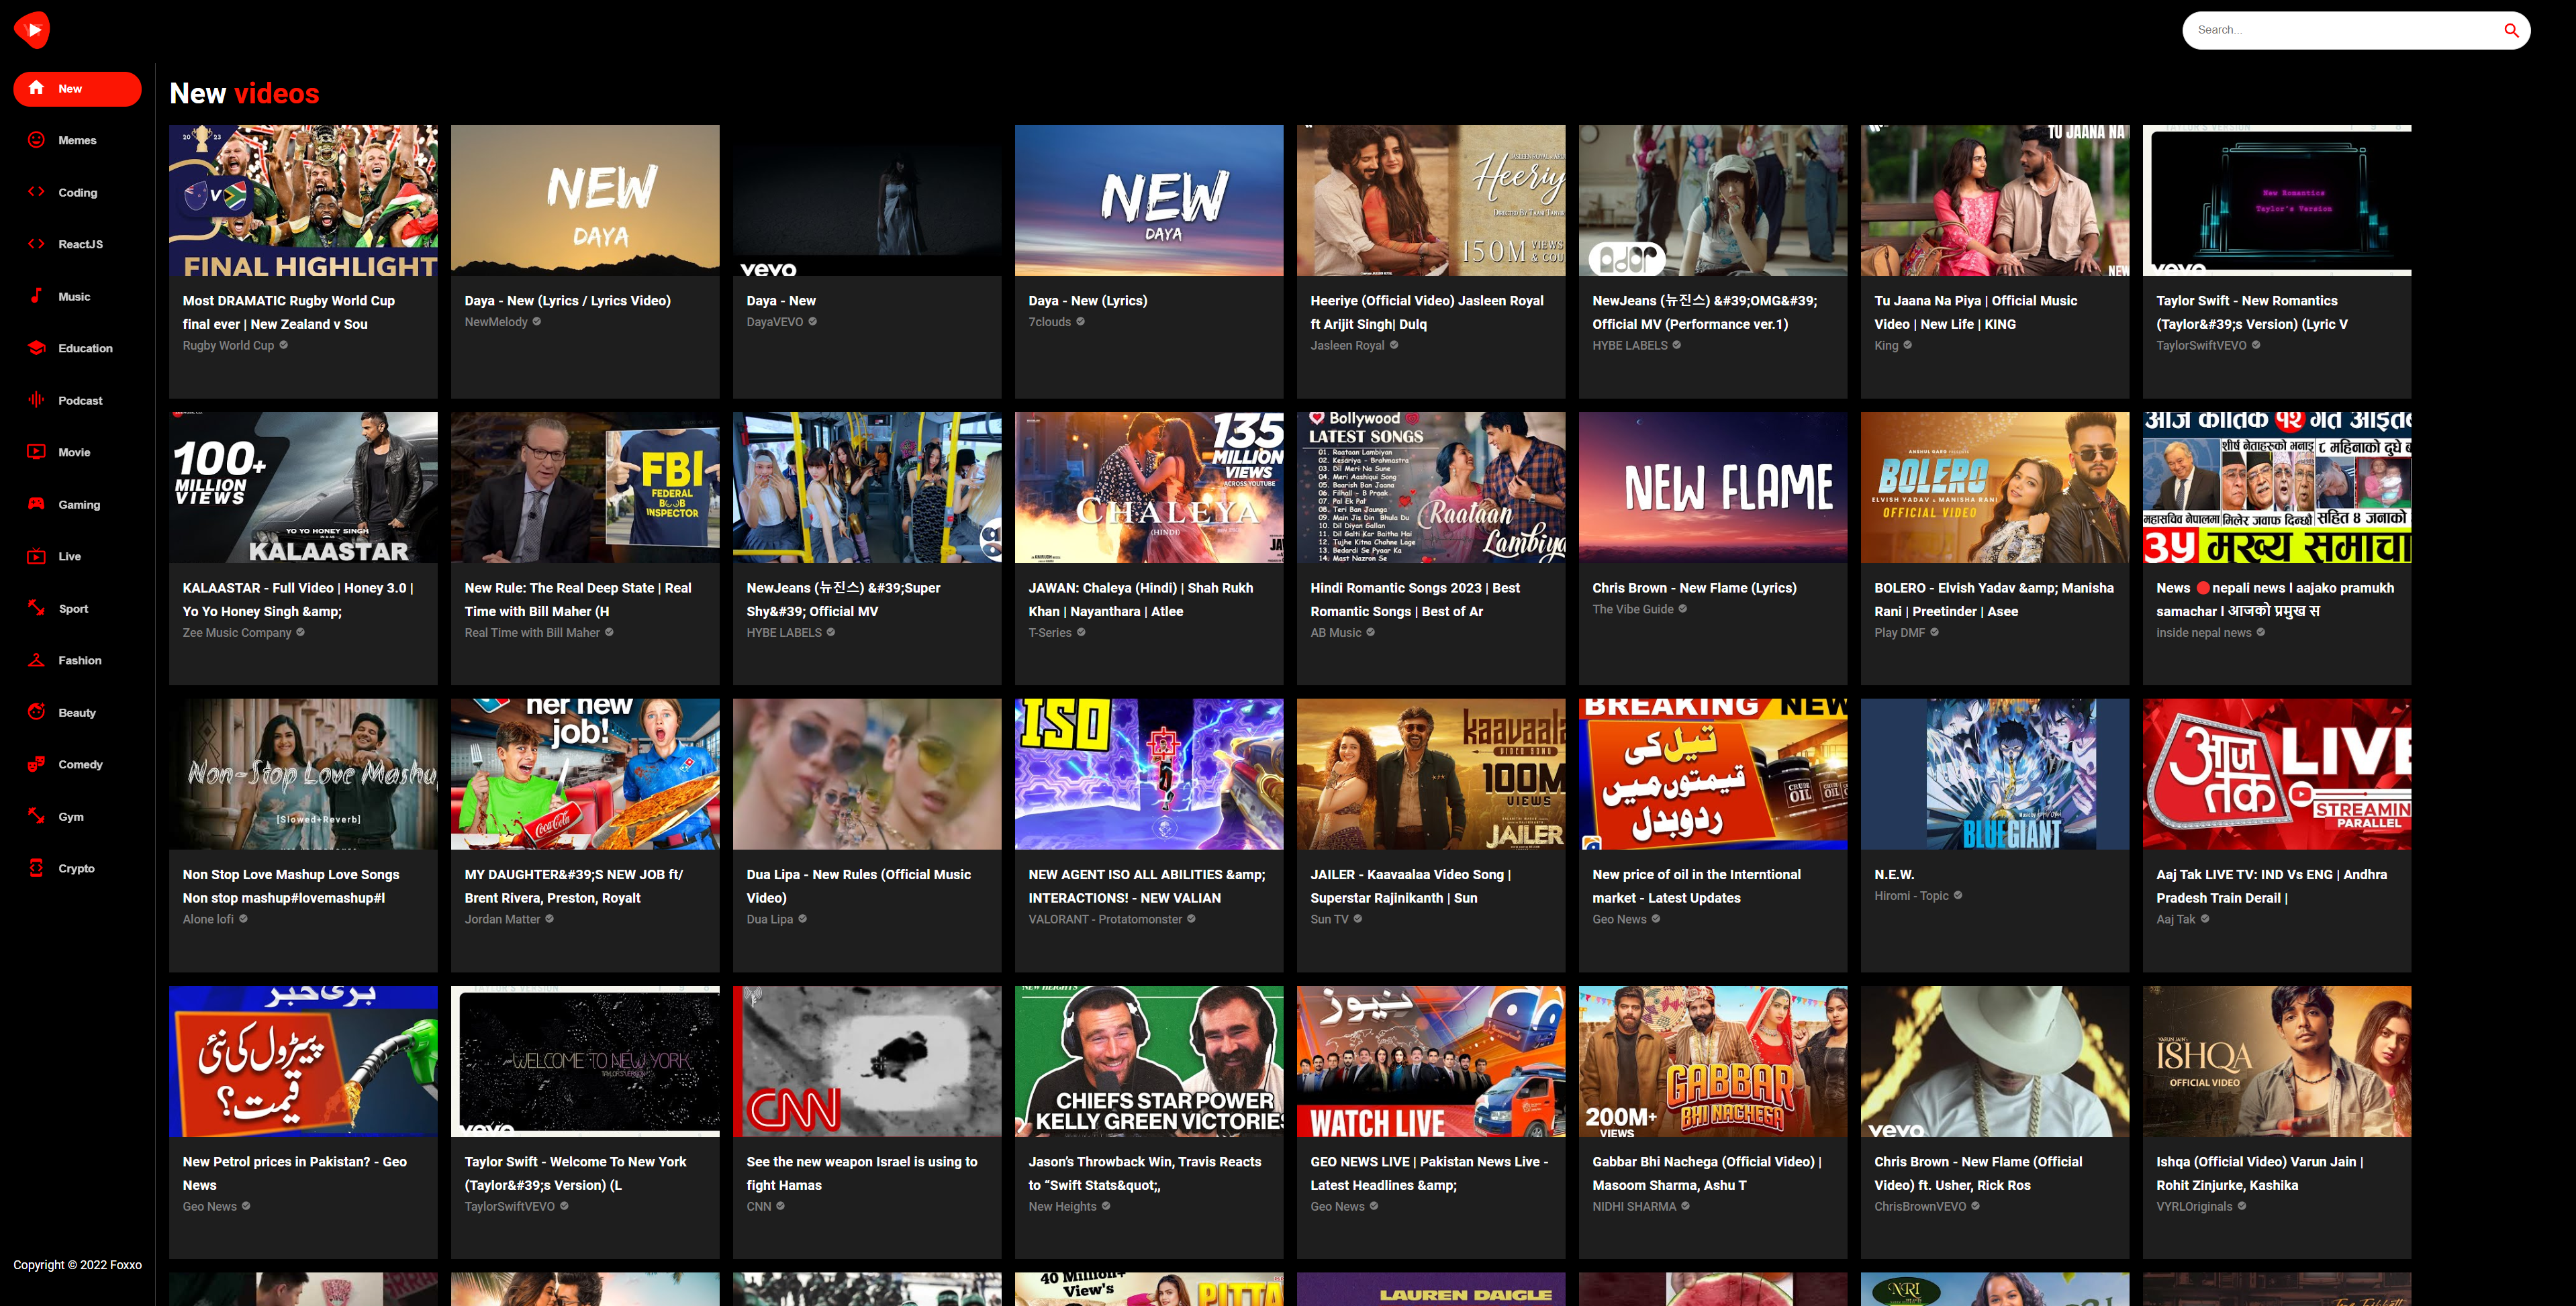Click the Music note icon in sidebar
The width and height of the screenshot is (2576, 1306).
[x=36, y=296]
